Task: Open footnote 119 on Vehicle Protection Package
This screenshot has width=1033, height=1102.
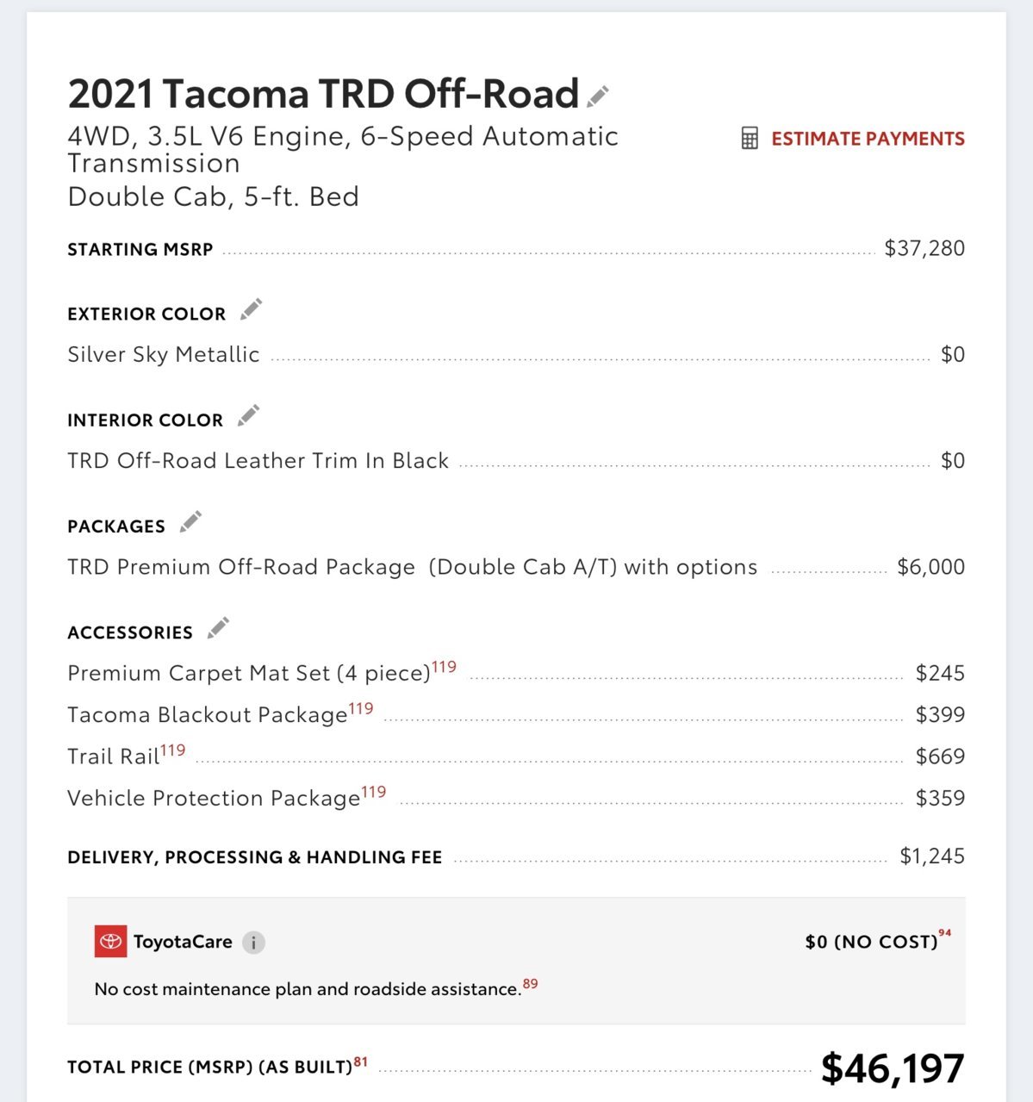Action: click(374, 791)
